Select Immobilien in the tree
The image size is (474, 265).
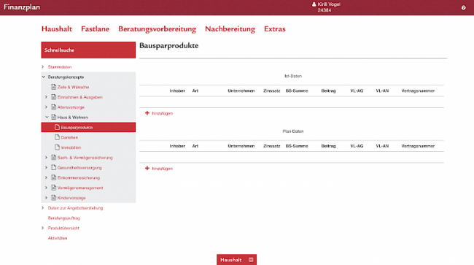[71, 147]
